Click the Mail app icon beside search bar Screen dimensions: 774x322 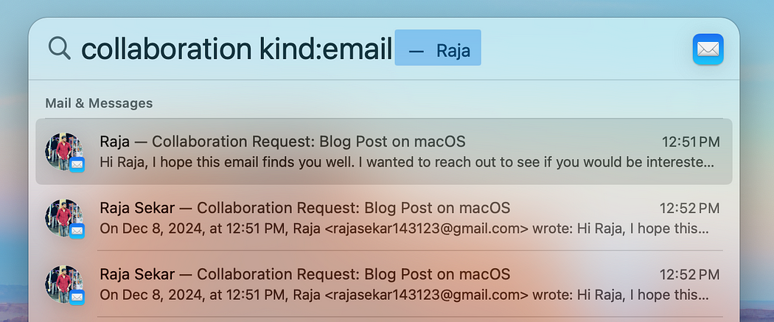click(708, 49)
